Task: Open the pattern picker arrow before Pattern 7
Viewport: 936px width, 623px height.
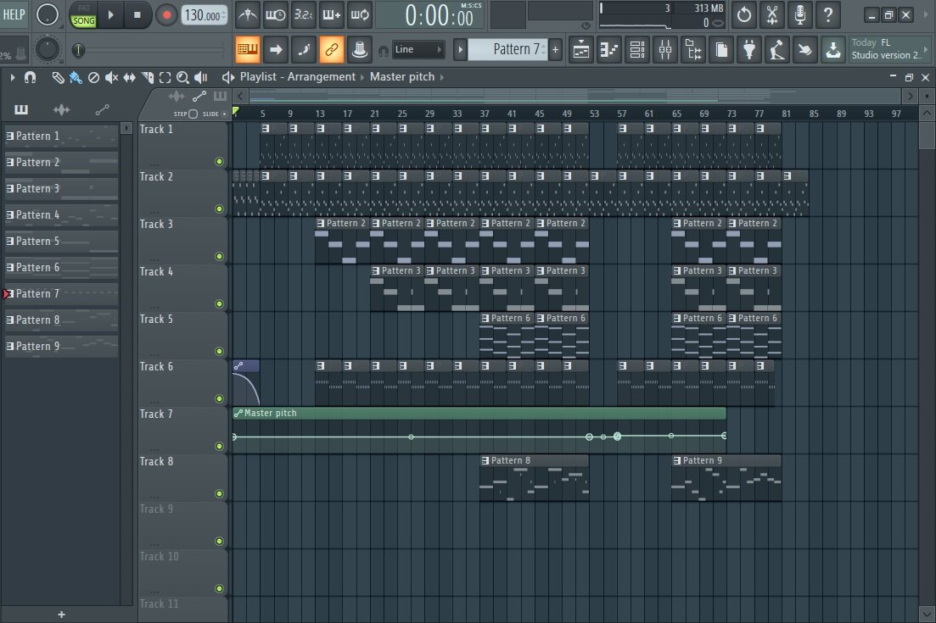Action: click(460, 49)
